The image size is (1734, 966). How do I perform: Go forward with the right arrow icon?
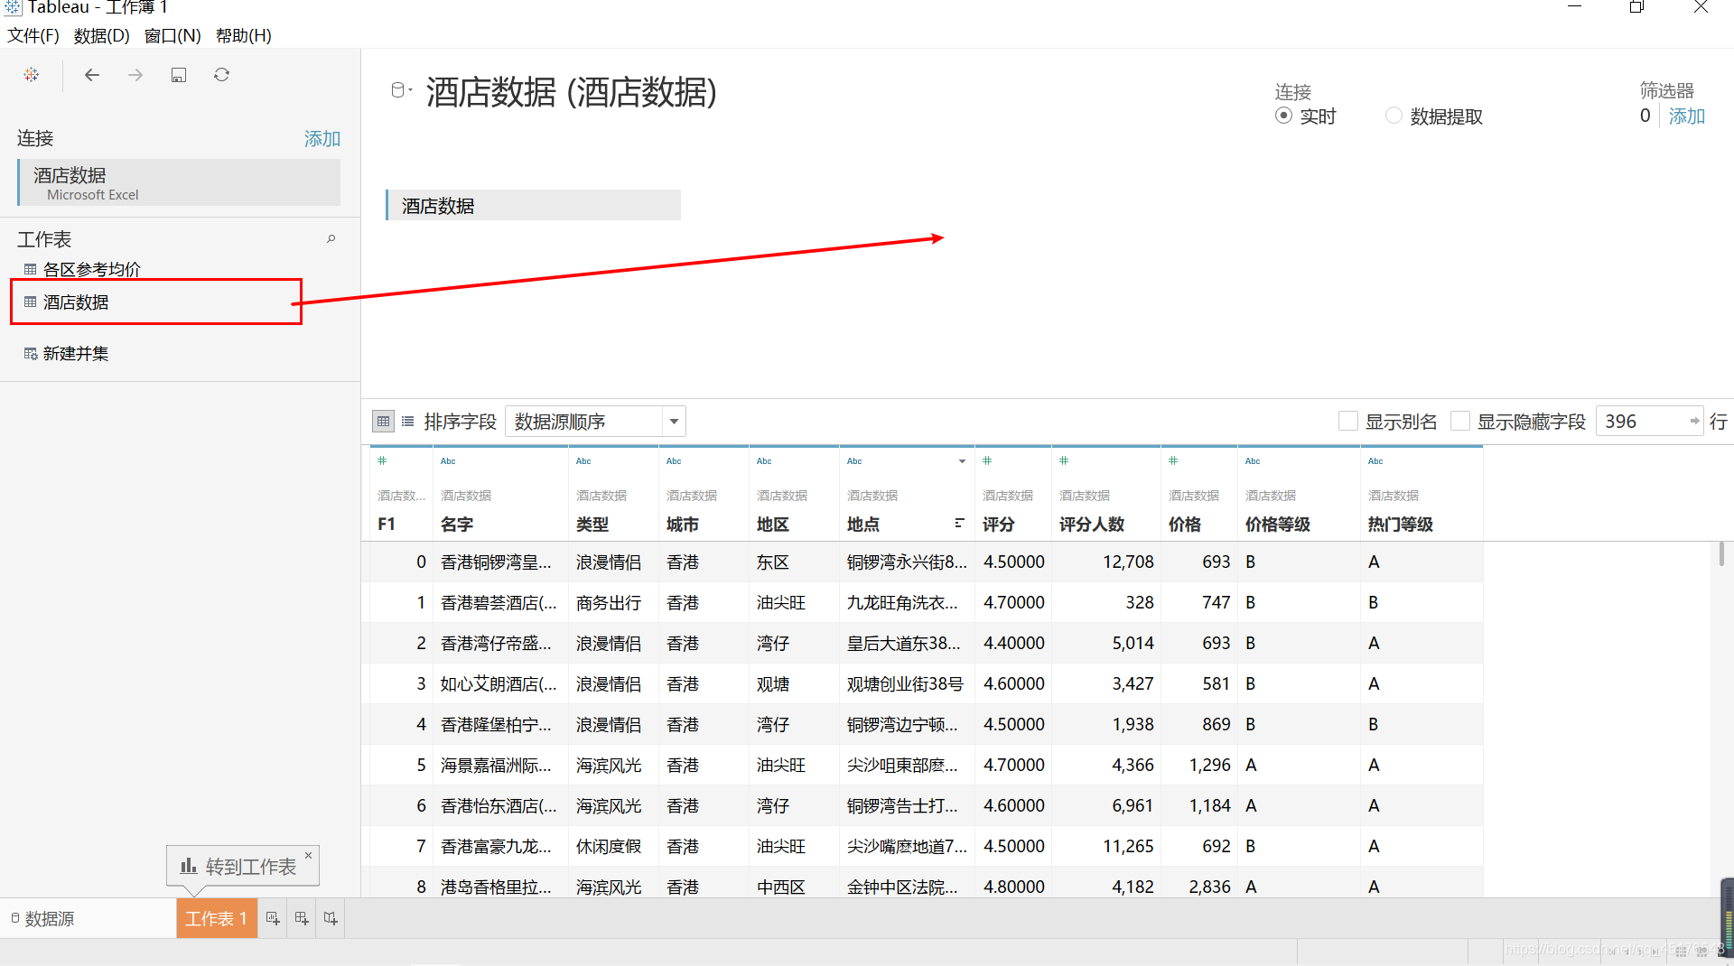coord(135,75)
